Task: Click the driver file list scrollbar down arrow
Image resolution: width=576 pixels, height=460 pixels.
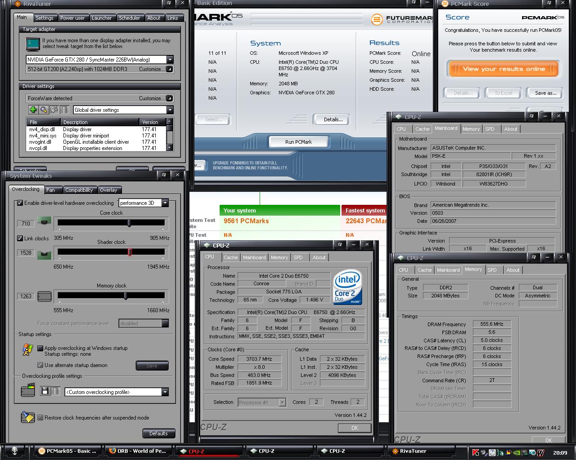Action: [170, 148]
